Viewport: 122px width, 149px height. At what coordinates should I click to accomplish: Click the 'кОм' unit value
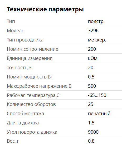click(x=92, y=58)
